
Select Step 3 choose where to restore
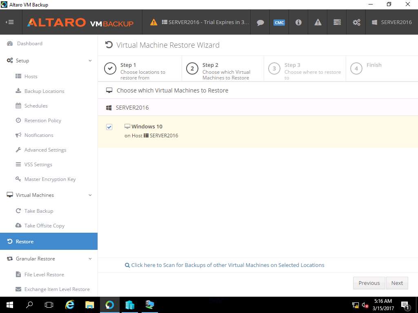pyautogui.click(x=305, y=68)
